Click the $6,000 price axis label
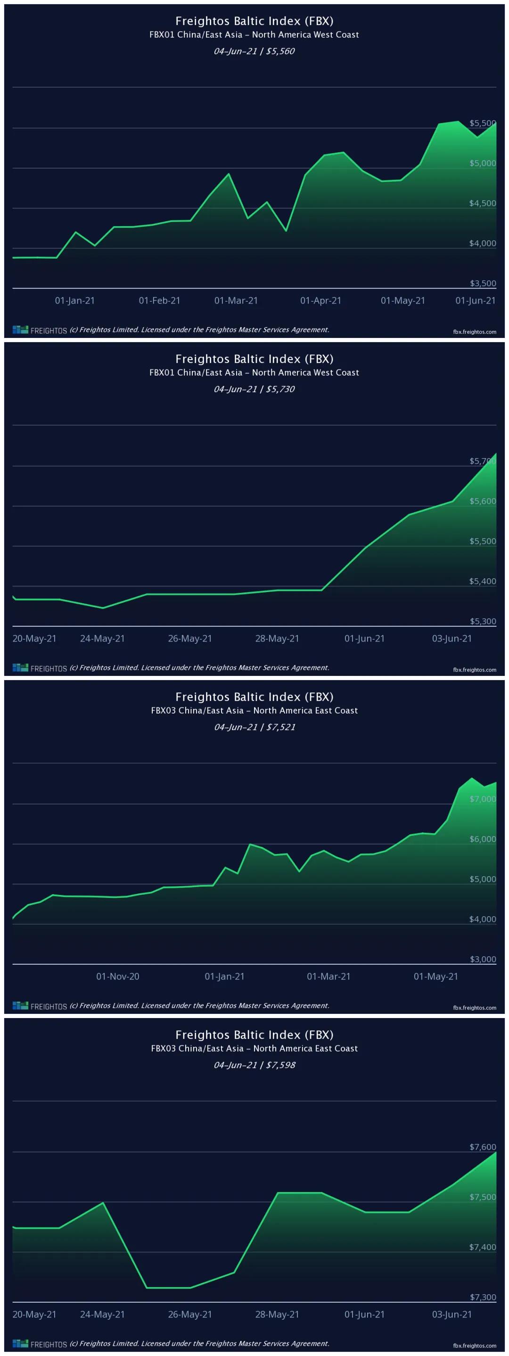509x1356 pixels. pos(483,839)
